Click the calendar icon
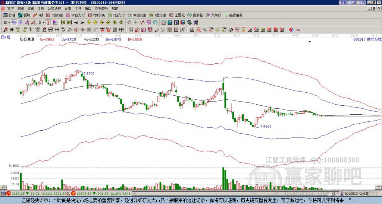 163,23
